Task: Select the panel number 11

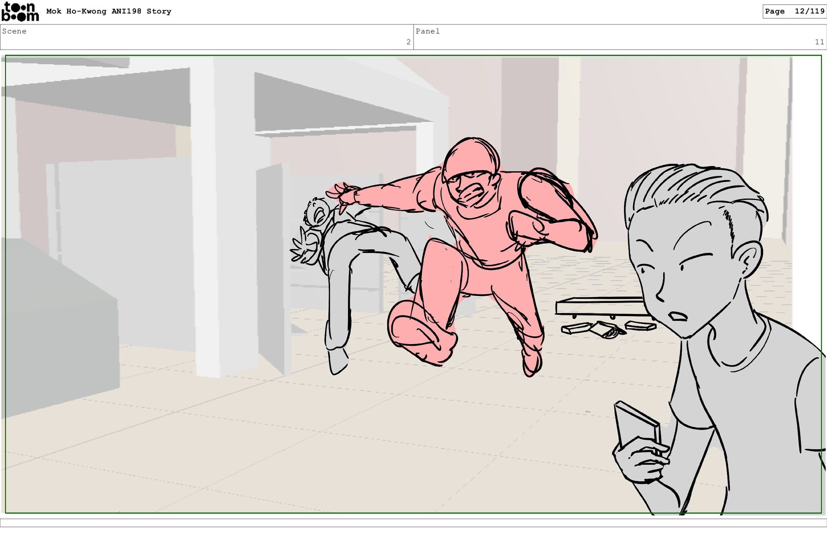Action: (x=819, y=42)
